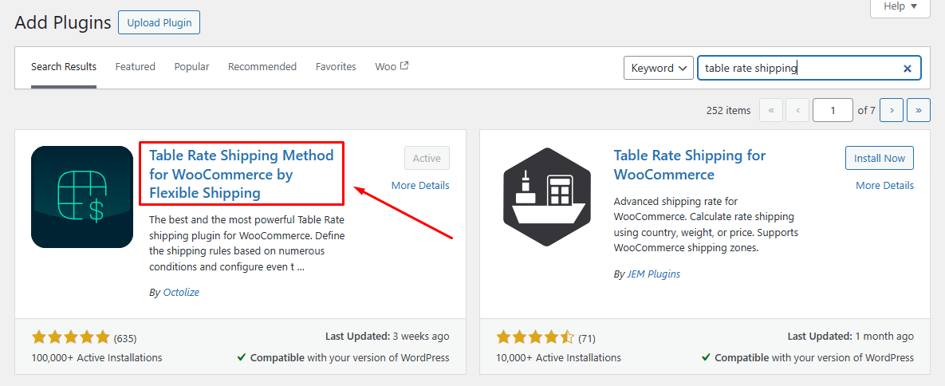Click the JEM Plugins ship icon
The image size is (945, 386).
tap(547, 197)
